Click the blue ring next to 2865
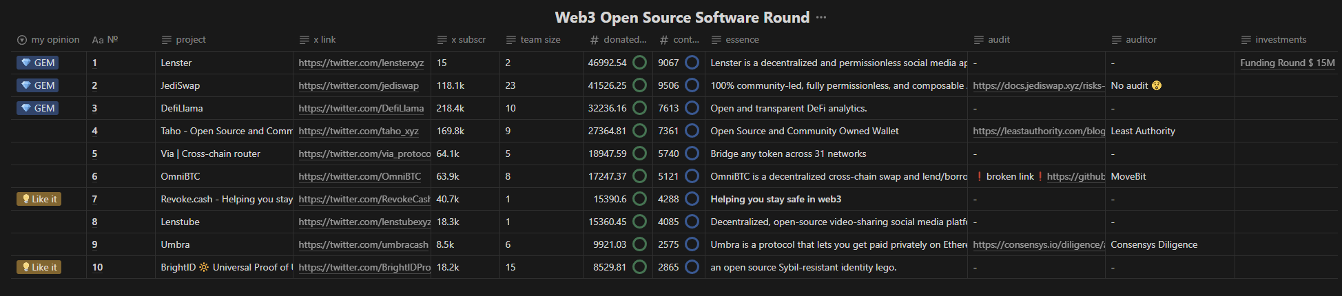 coord(692,267)
